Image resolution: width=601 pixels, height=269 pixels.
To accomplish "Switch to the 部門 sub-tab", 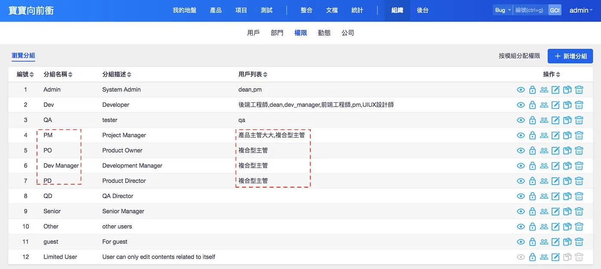I will pyautogui.click(x=277, y=33).
